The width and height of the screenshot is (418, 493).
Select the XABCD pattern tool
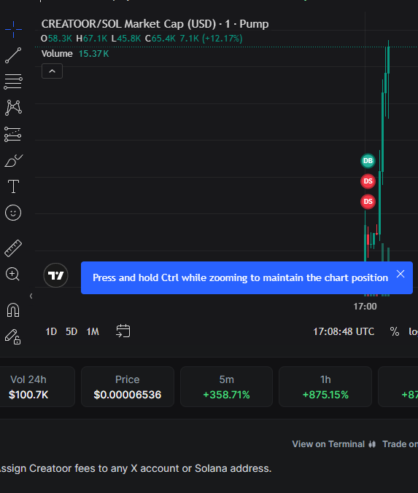click(x=13, y=108)
